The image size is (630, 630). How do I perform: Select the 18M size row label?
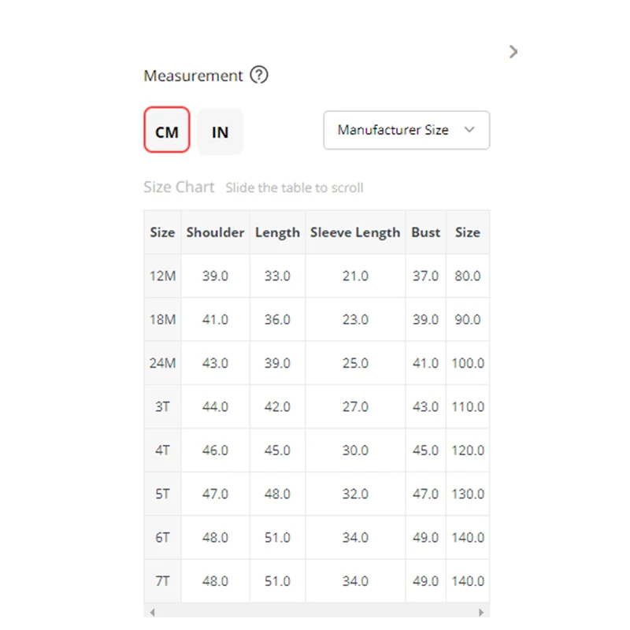click(x=163, y=320)
